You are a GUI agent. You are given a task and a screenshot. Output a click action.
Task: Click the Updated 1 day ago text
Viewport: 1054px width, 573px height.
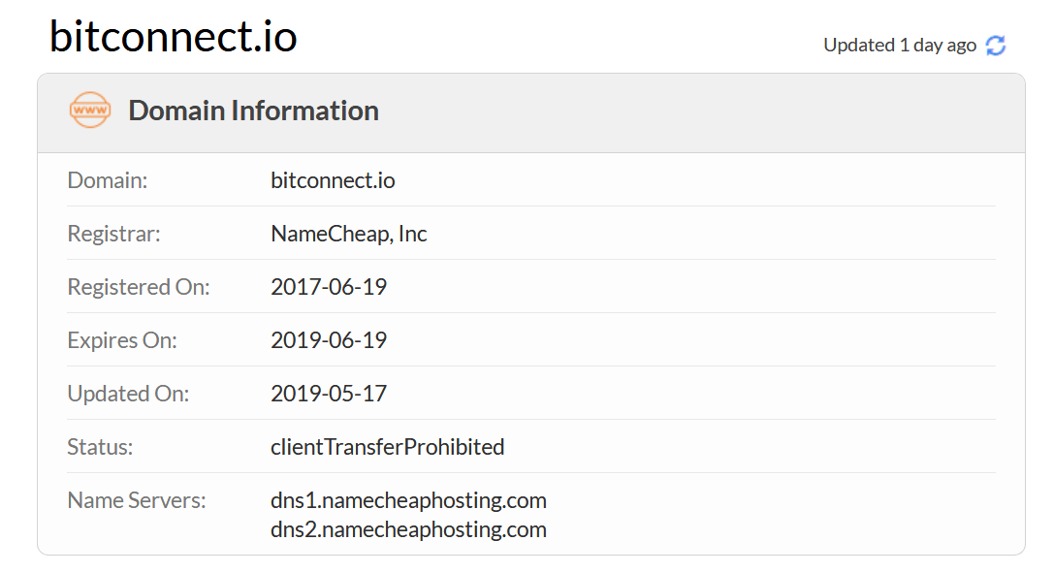(900, 45)
